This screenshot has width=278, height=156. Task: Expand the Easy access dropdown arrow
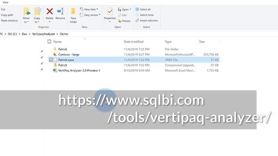[99, 15]
